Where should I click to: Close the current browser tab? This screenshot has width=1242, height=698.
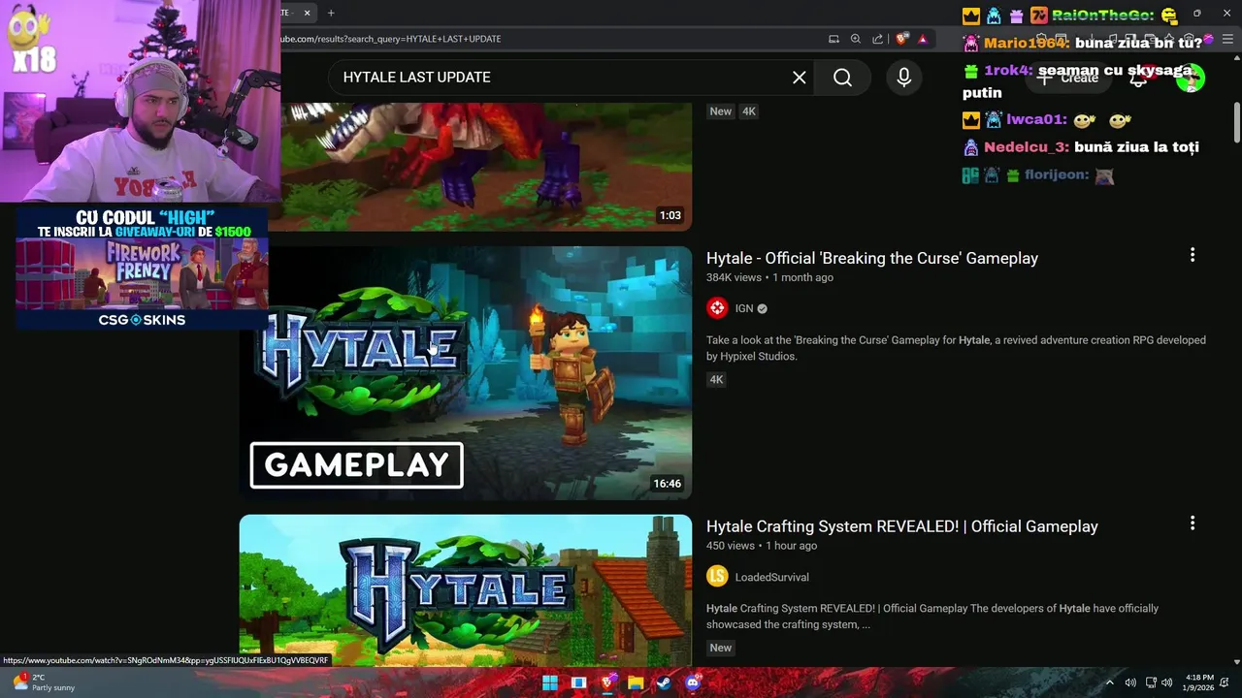[x=307, y=13]
